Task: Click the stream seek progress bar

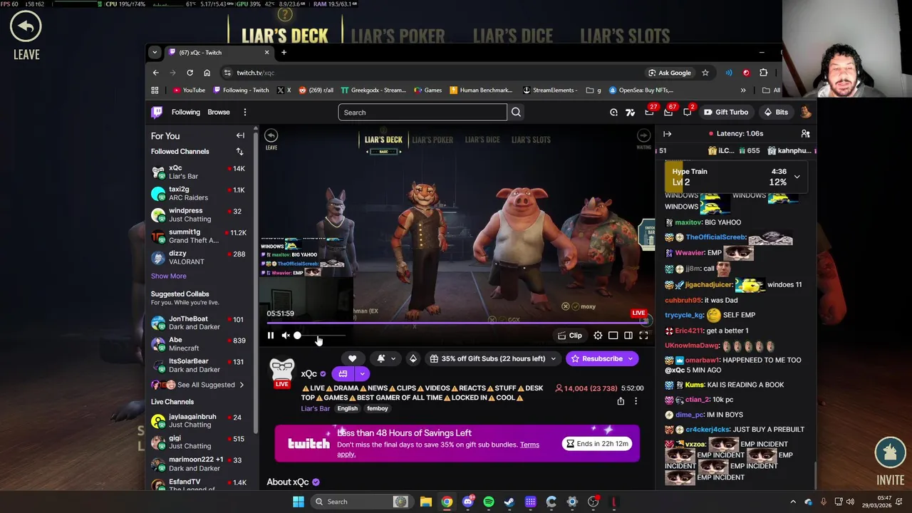Action: 456,323
